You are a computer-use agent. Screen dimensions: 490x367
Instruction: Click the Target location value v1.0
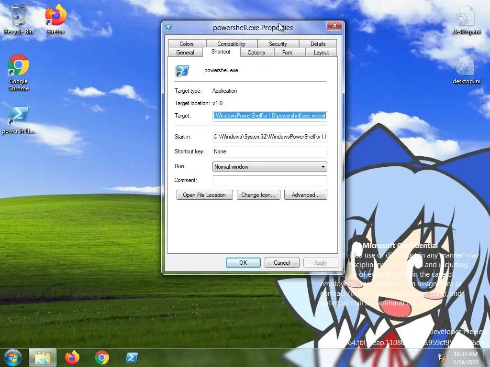[x=218, y=103]
